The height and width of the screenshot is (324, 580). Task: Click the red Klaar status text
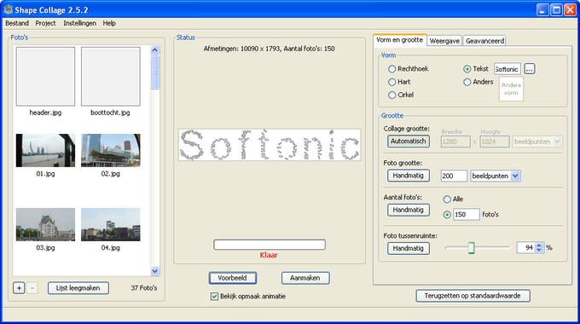pos(269,255)
